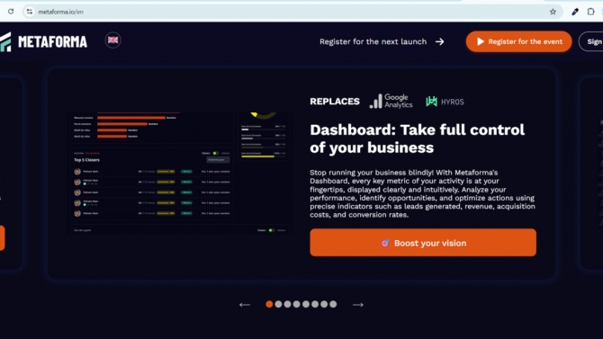603x339 pixels.
Task: Open the UK flag language selector
Action: point(113,40)
